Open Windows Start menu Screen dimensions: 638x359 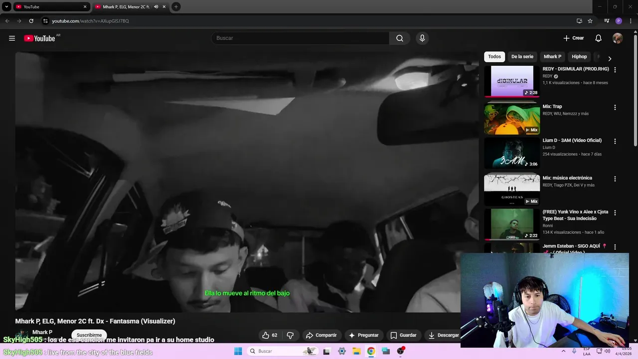[x=238, y=351]
